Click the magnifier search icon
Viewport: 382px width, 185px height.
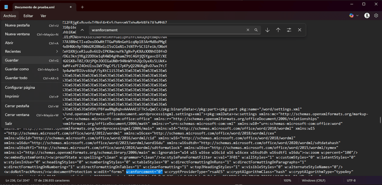[x=256, y=30]
